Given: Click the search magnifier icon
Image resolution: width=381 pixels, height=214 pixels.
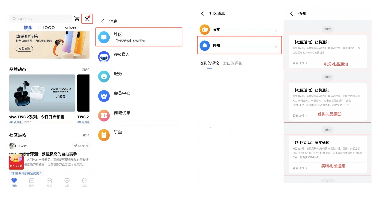Looking at the screenshot, I should coord(14,19).
